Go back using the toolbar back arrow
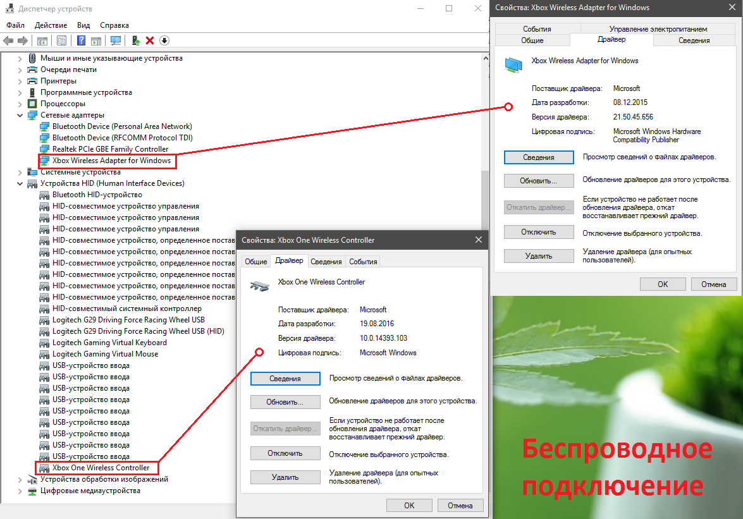The image size is (743, 519). pos(8,40)
